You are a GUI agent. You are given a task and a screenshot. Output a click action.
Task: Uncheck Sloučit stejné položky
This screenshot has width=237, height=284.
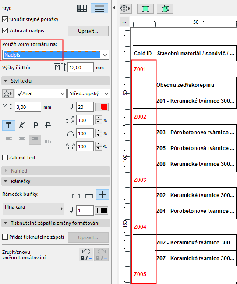click(x=5, y=19)
